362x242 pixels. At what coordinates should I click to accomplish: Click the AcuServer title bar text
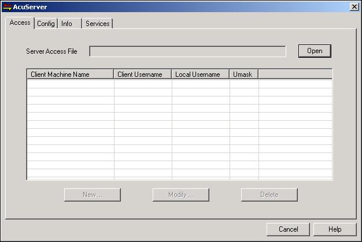(31, 6)
